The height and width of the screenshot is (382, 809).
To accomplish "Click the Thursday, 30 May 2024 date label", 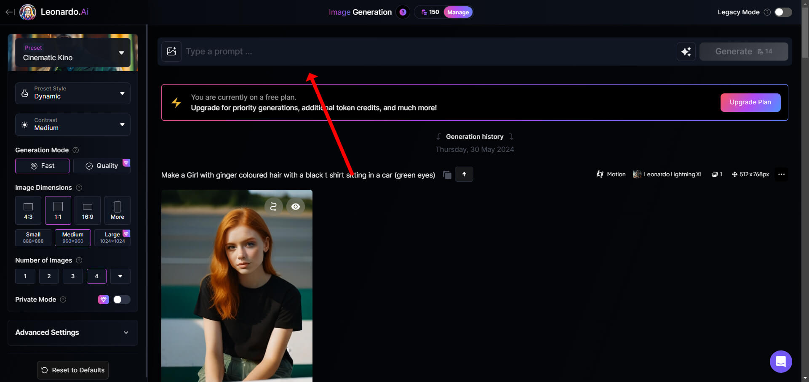I will 475,149.
